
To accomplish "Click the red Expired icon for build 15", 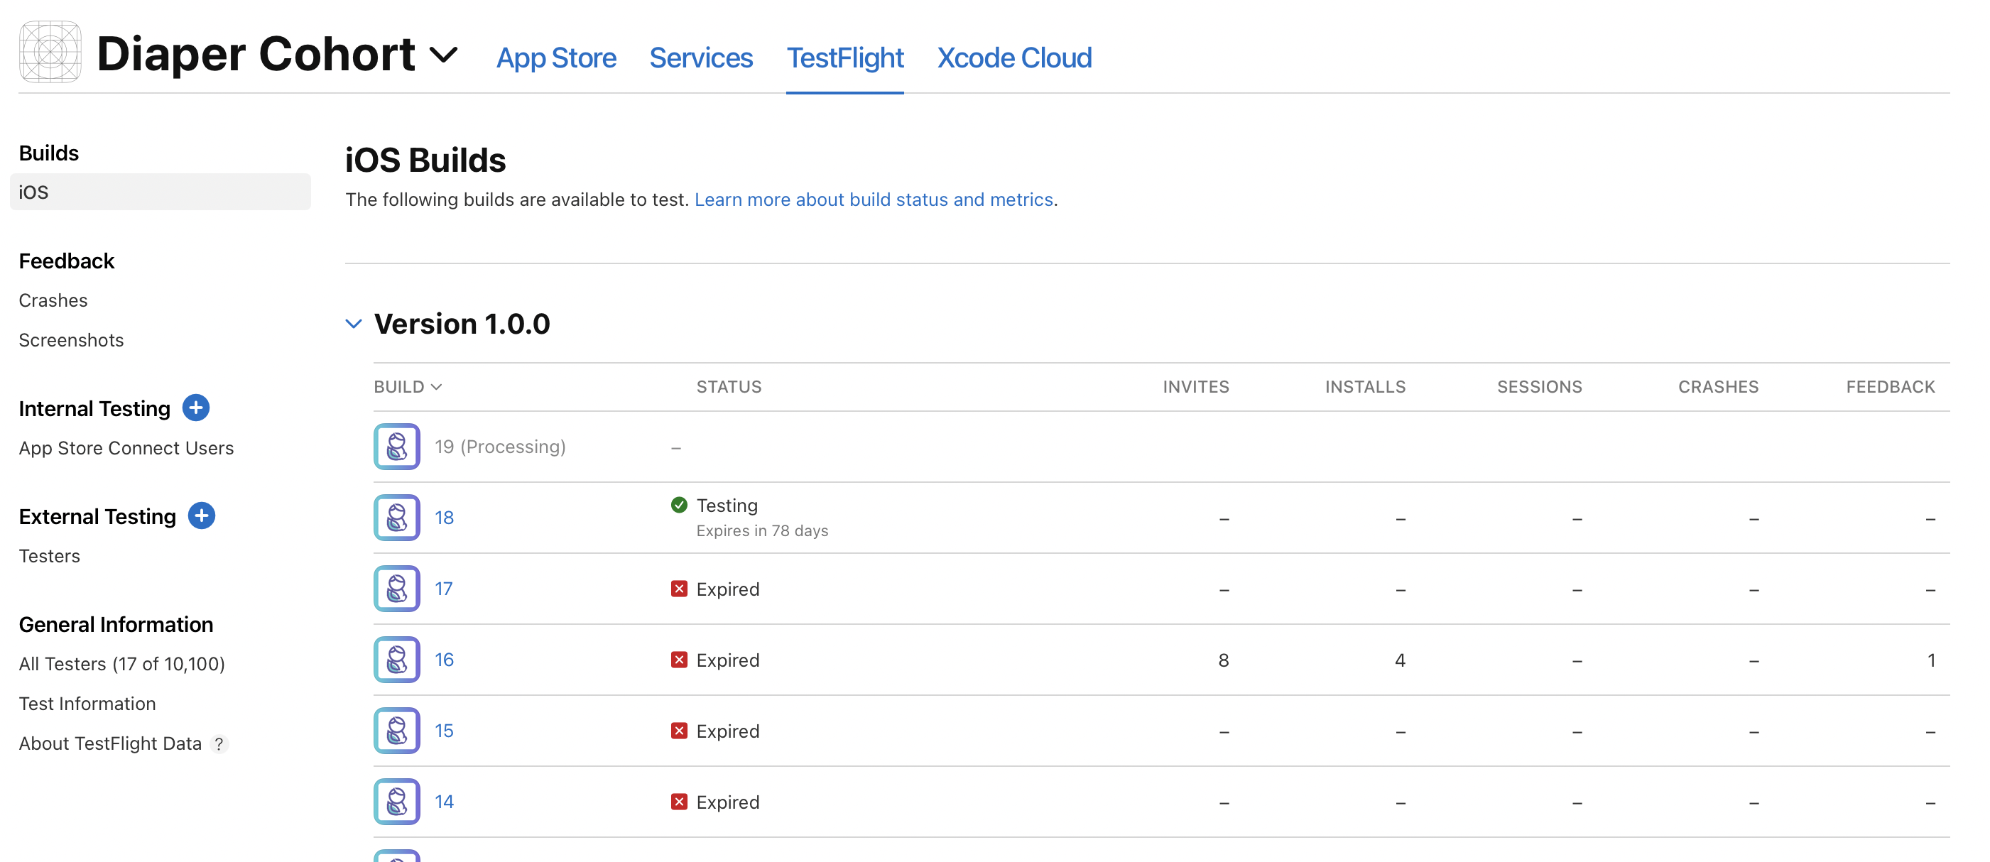I will coord(679,731).
